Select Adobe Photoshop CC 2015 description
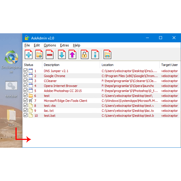The image size is (181, 181). click(x=63, y=91)
